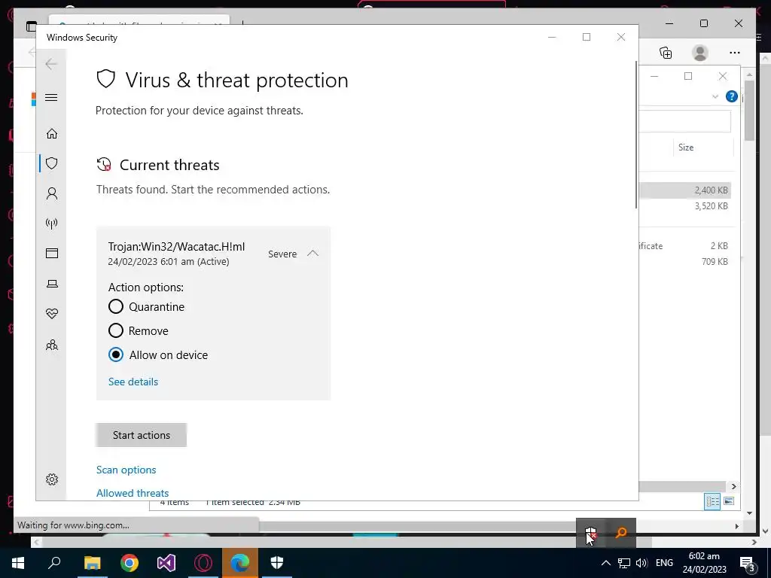This screenshot has height=578, width=771.
Task: Open File Explorer help question mark icon
Action: click(x=731, y=96)
